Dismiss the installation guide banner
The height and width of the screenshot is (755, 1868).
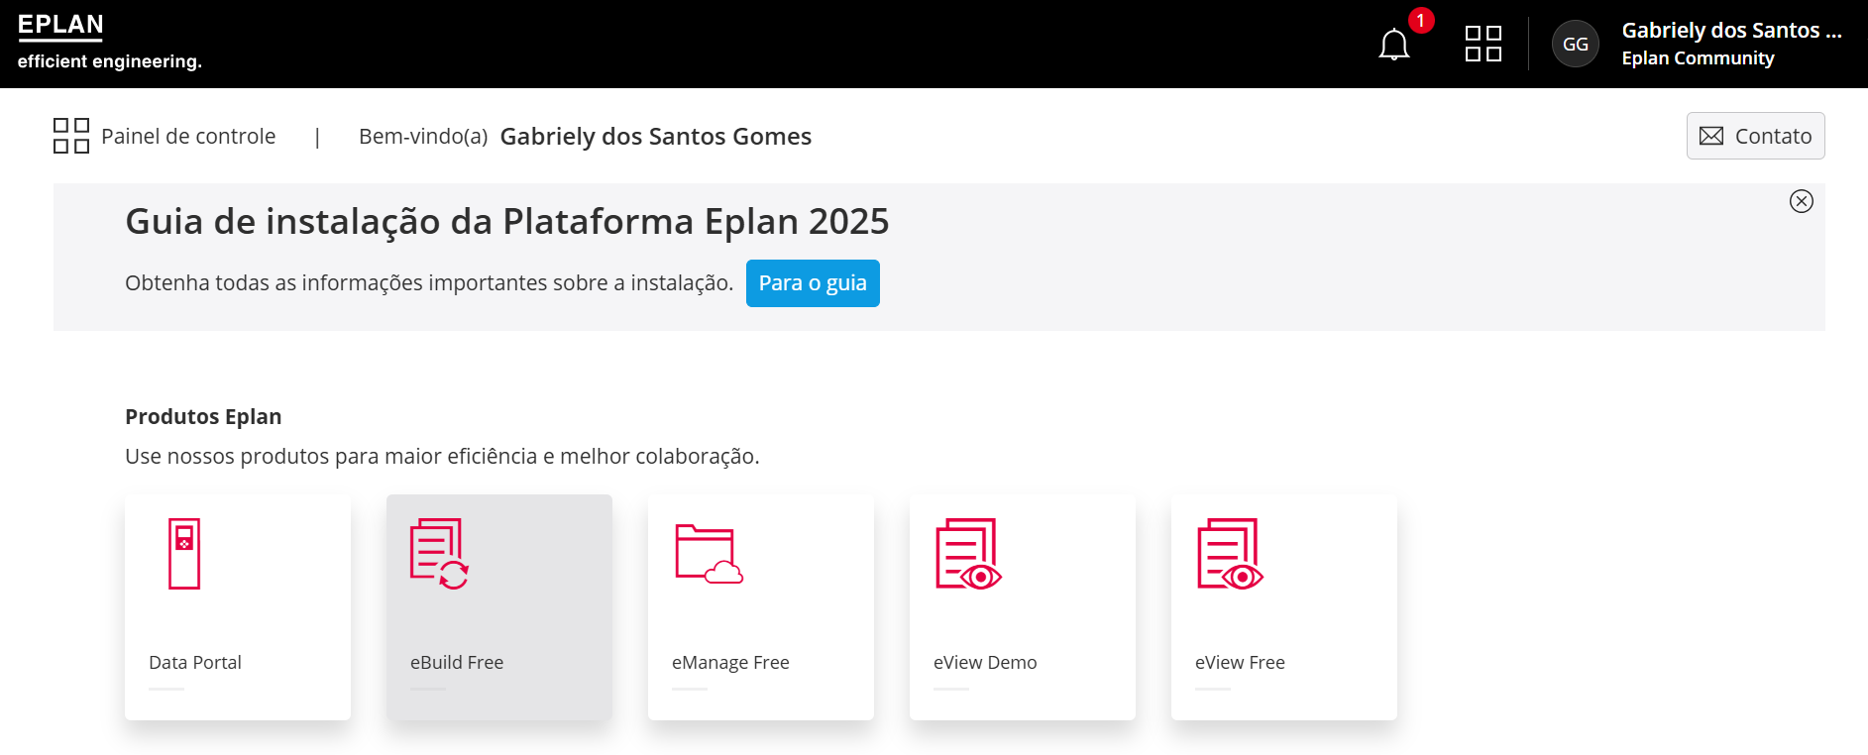point(1801,201)
